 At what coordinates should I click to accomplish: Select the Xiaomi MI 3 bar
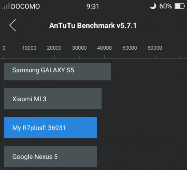53,99
